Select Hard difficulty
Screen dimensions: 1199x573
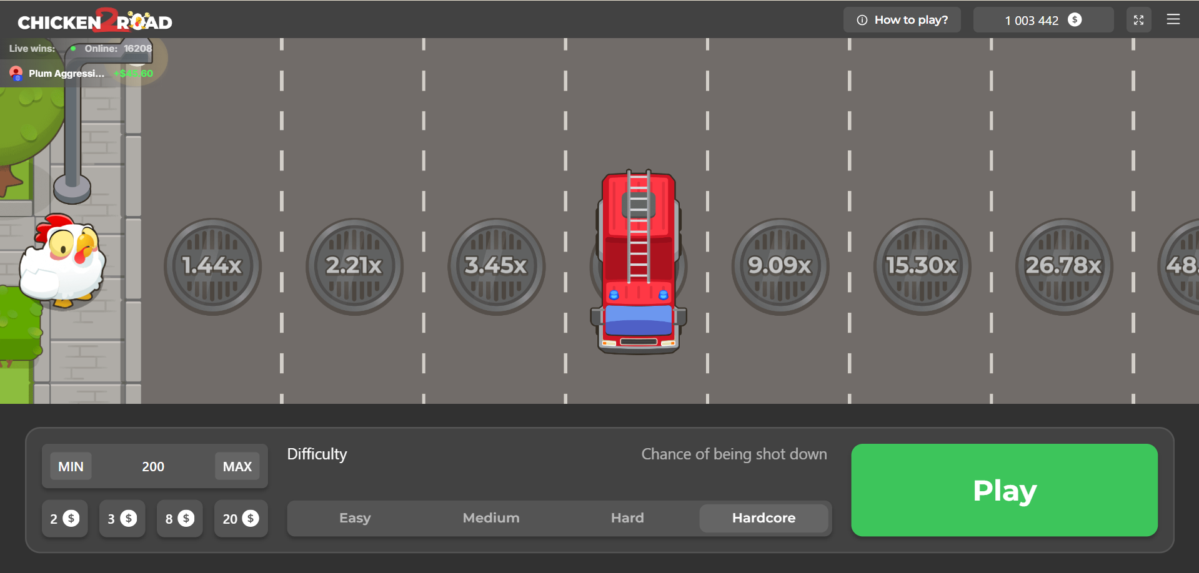(627, 518)
